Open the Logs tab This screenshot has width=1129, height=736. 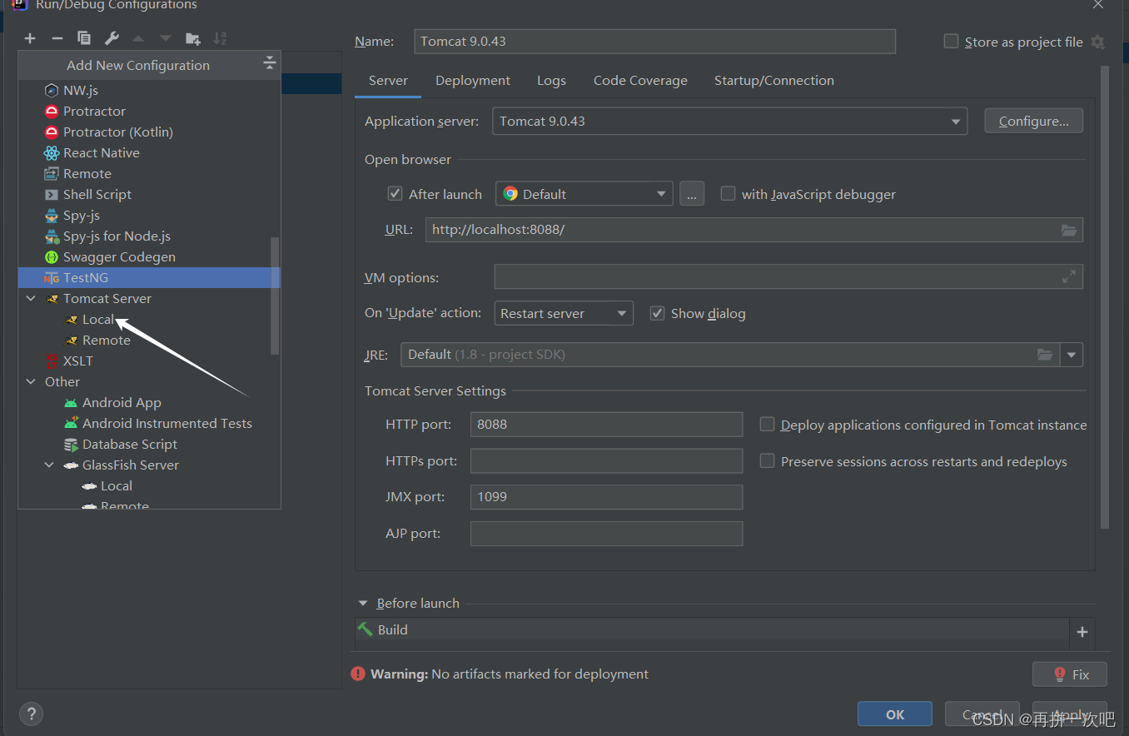tap(551, 81)
